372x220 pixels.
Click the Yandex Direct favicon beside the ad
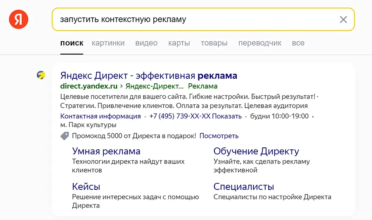(x=41, y=75)
